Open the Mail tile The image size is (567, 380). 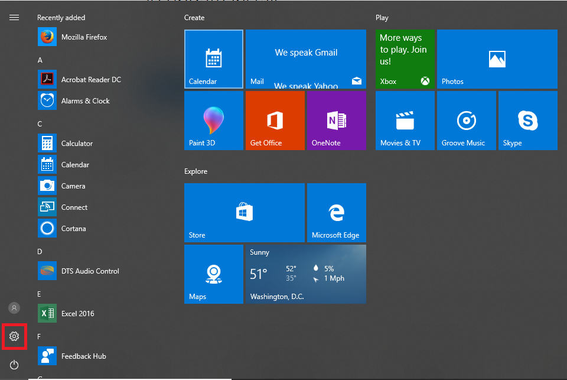tap(306, 59)
